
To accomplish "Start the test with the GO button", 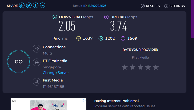I will click(x=19, y=62).
